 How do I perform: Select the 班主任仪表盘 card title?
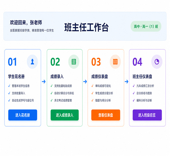142,76
